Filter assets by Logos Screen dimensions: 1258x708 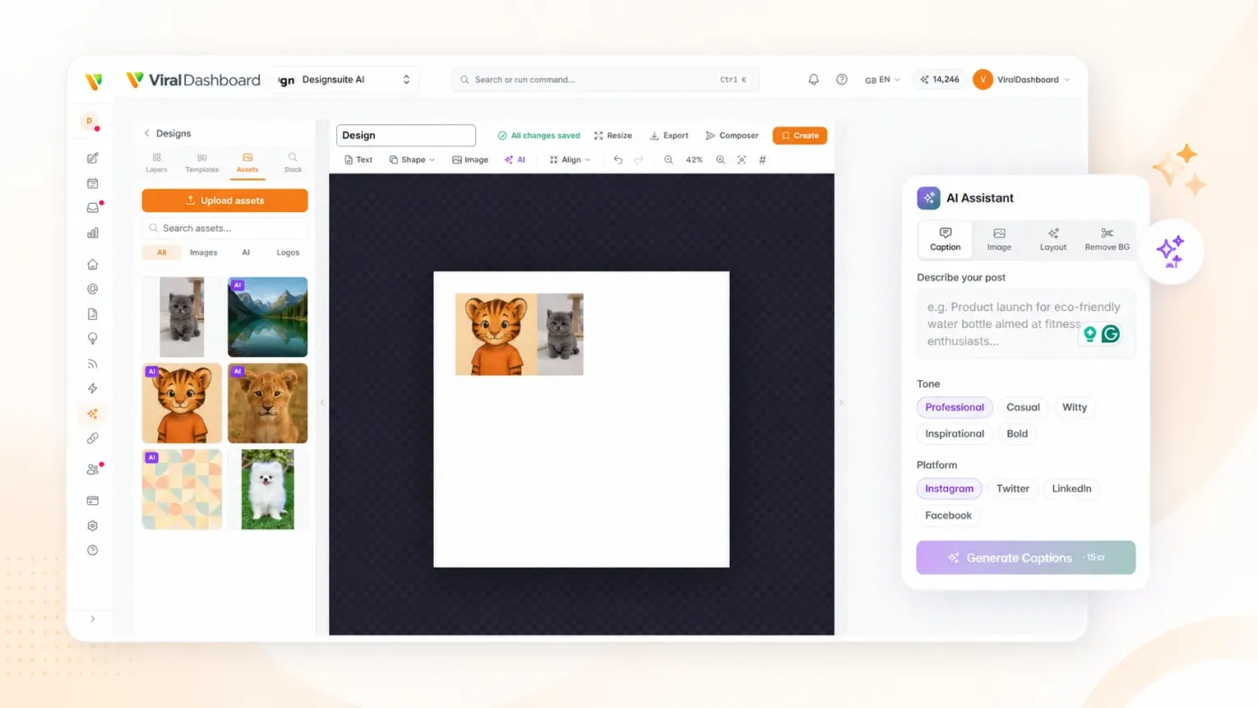point(288,252)
